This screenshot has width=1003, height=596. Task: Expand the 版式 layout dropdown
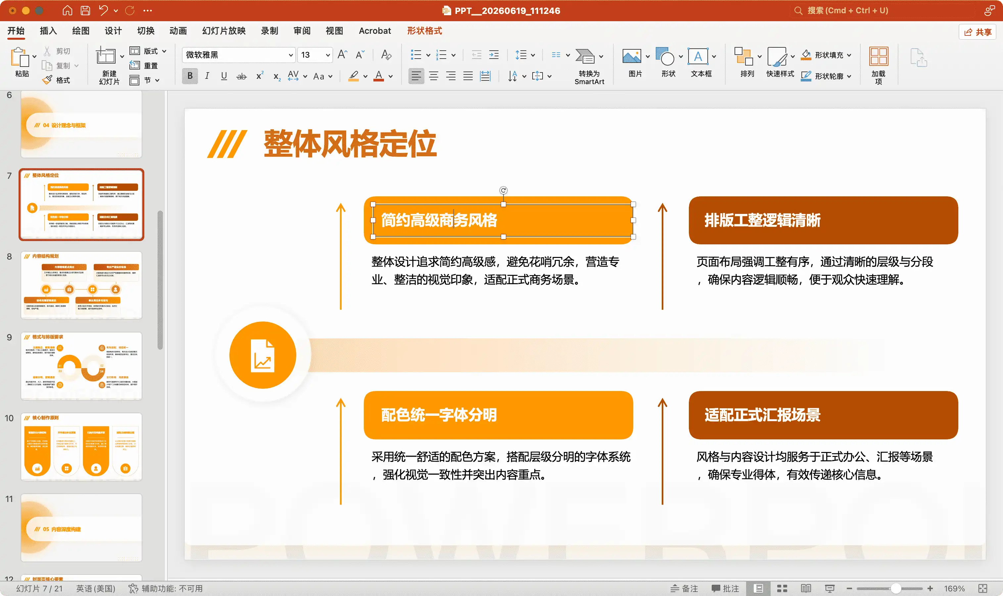164,51
